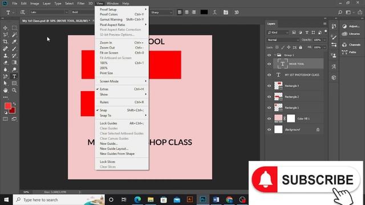Image resolution: width=365 pixels, height=205 pixels.
Task: Click the right align text icon
Action: (x=194, y=13)
